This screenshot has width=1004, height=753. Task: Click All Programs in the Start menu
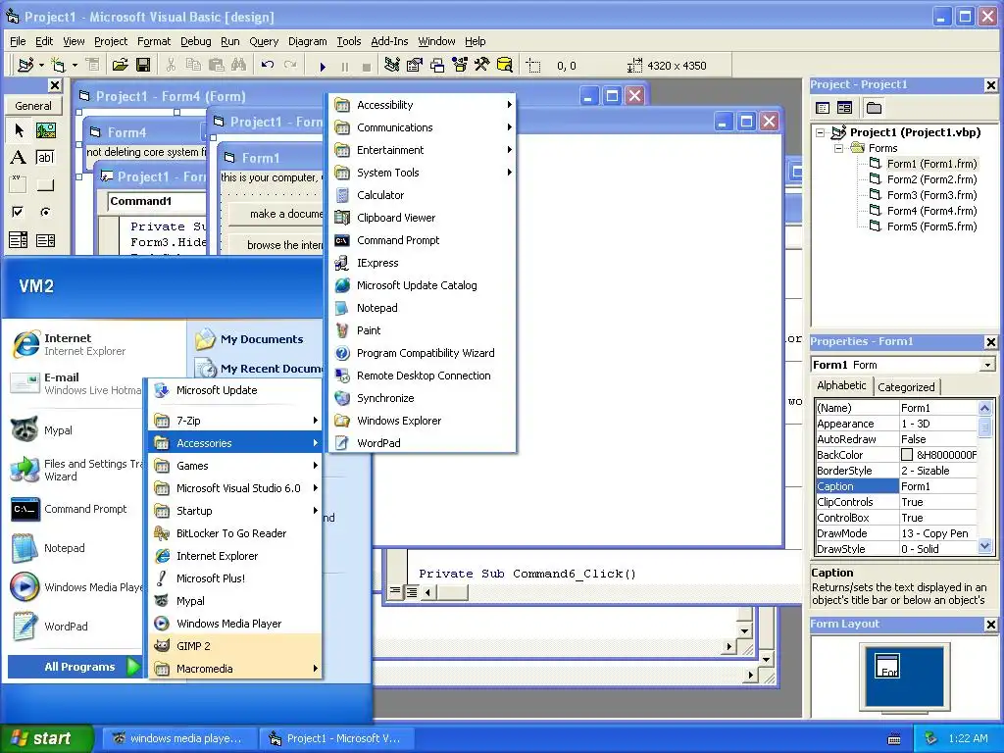click(75, 667)
